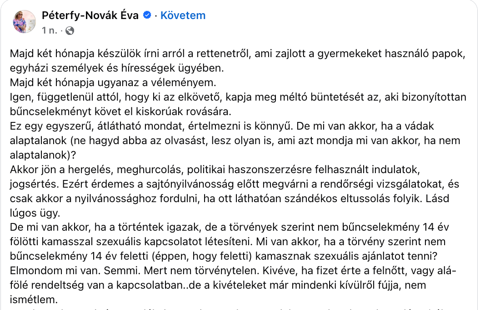Click the blue verified badge beside the author name
Screen dimensions: 480x310
147,16
